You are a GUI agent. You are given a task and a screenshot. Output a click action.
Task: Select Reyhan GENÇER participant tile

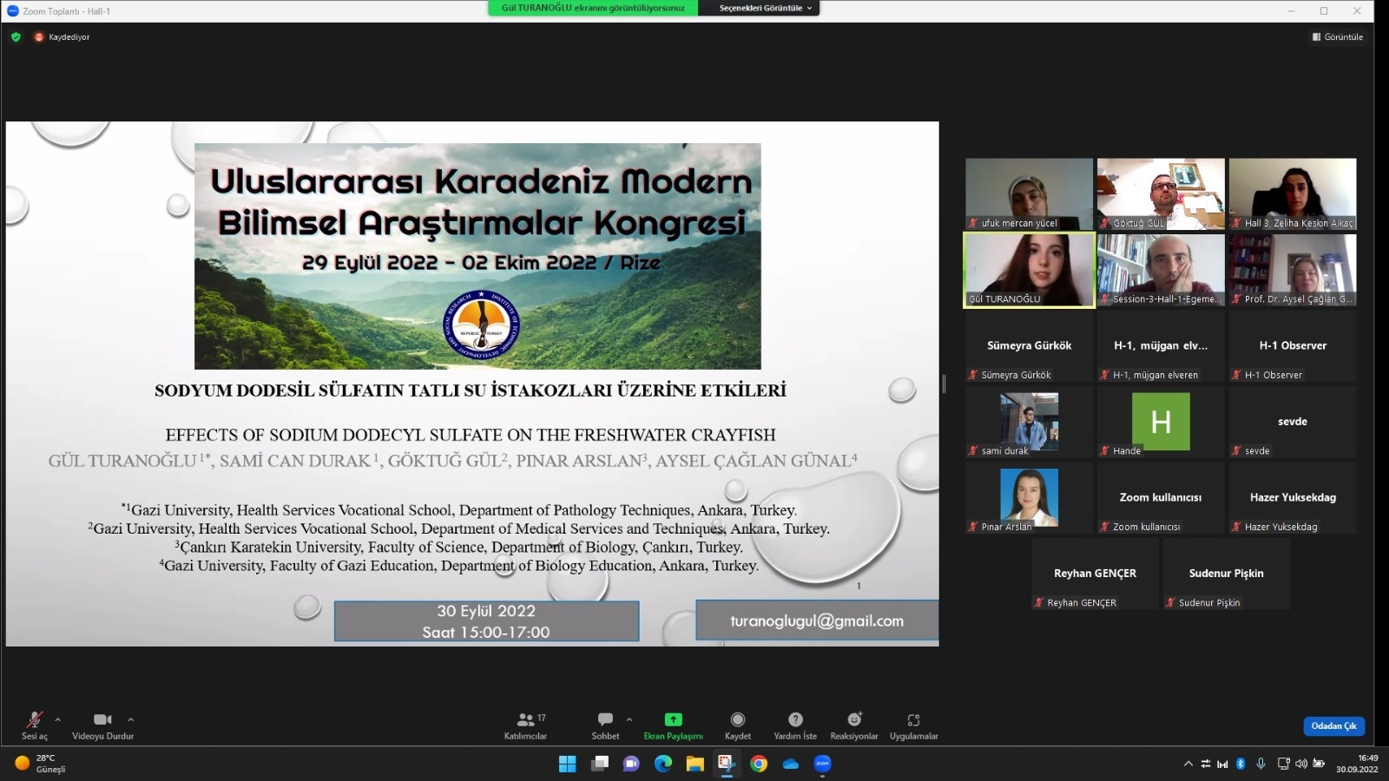pyautogui.click(x=1095, y=574)
